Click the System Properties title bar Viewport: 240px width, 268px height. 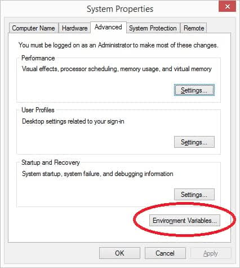tap(120, 9)
